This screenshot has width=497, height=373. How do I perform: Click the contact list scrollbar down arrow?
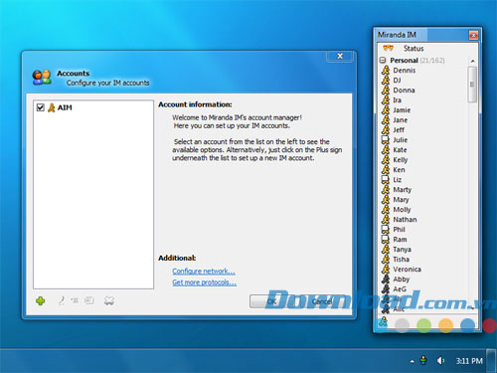473,308
